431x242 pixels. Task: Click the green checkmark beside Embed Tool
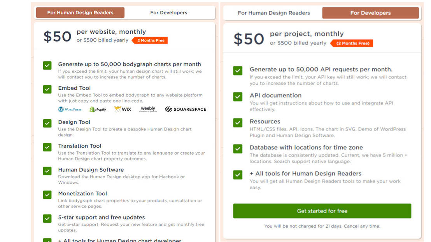point(47,89)
